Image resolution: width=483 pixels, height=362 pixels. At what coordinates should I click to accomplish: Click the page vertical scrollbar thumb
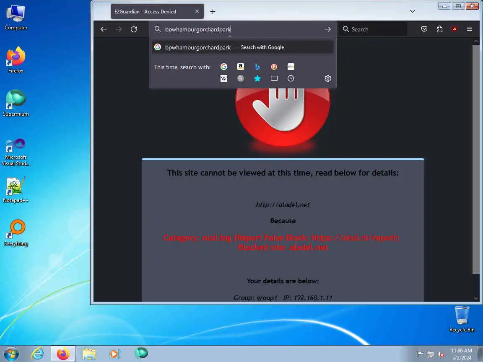(476, 159)
